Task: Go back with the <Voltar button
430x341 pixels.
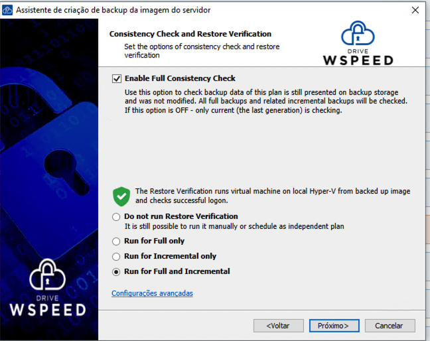Action: tap(278, 326)
